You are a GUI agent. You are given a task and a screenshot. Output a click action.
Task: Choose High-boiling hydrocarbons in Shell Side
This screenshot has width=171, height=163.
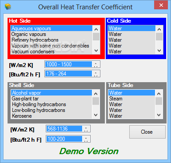point(52,104)
